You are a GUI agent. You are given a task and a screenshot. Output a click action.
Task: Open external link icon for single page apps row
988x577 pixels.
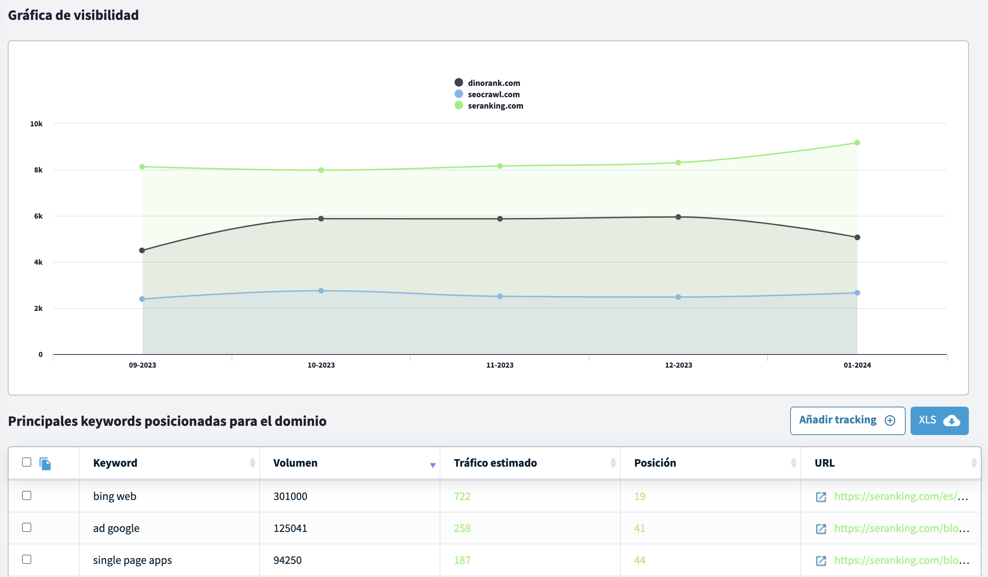point(821,561)
